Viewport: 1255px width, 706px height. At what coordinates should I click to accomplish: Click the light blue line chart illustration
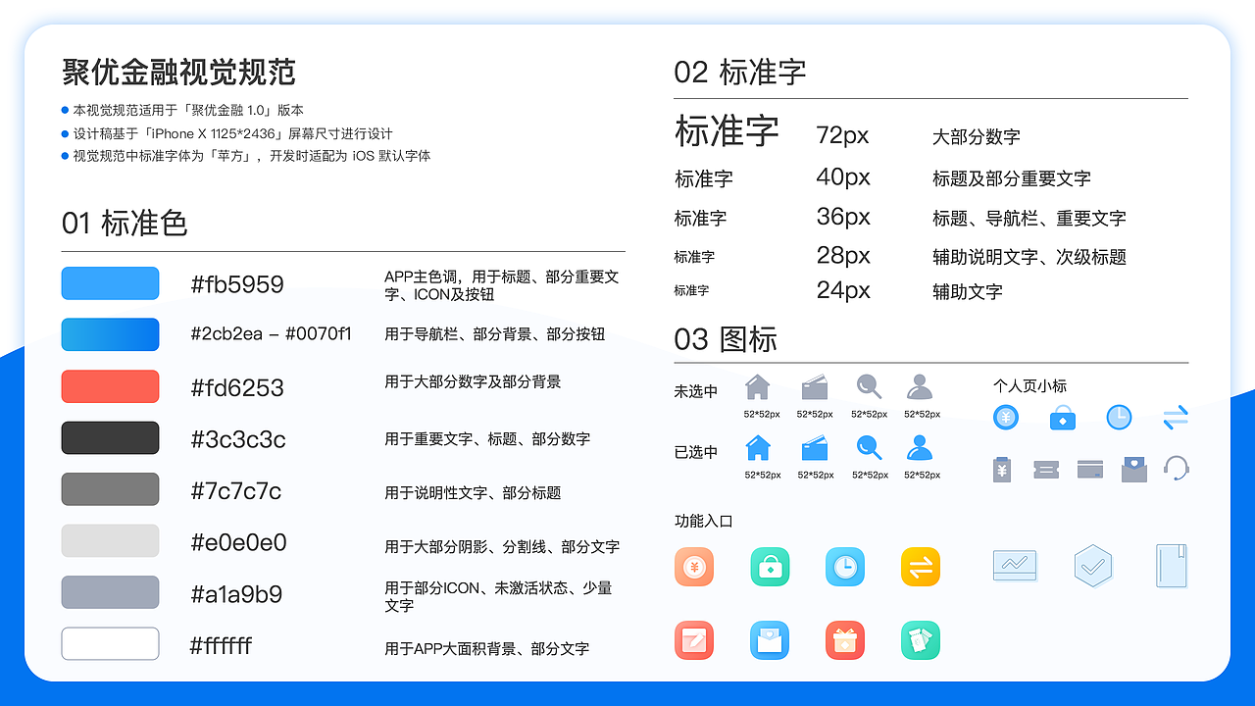1015,566
